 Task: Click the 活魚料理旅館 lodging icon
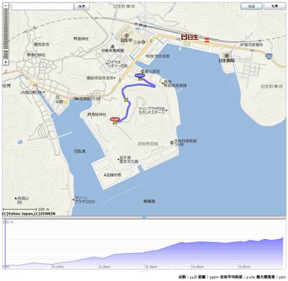click(171, 143)
